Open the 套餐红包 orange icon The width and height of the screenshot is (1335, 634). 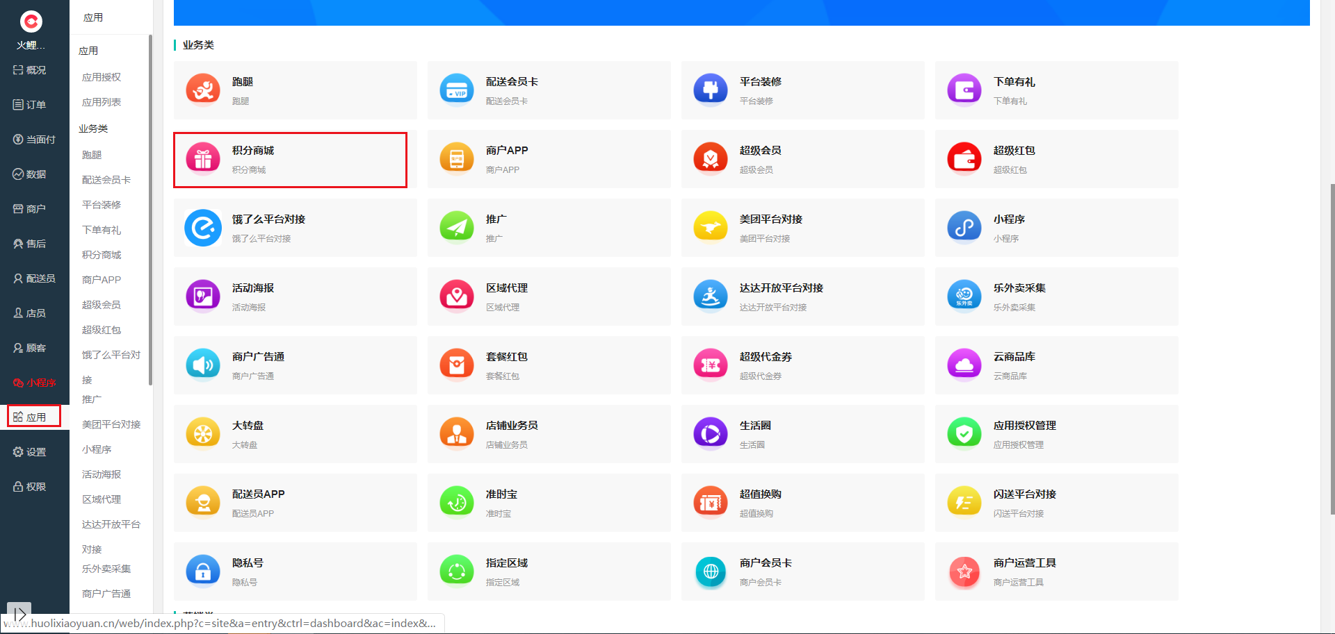(x=457, y=365)
